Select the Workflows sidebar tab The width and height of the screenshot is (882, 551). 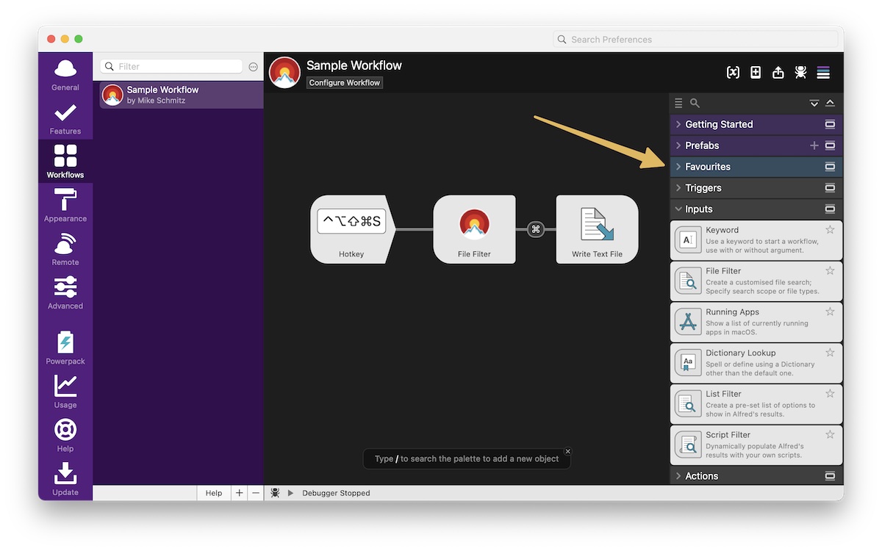[x=65, y=162]
